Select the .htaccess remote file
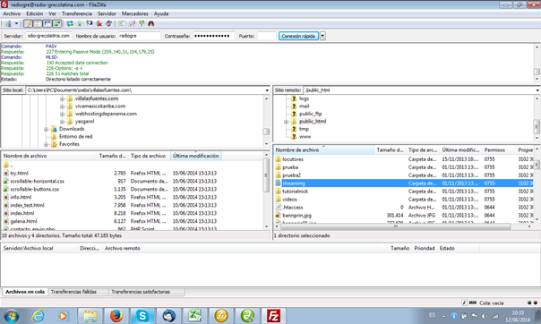The height and width of the screenshot is (324, 541). (293, 207)
